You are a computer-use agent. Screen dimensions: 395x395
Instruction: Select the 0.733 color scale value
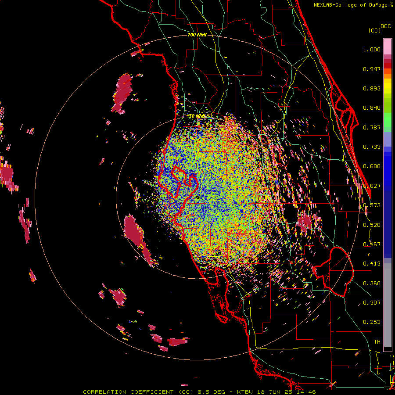click(372, 147)
